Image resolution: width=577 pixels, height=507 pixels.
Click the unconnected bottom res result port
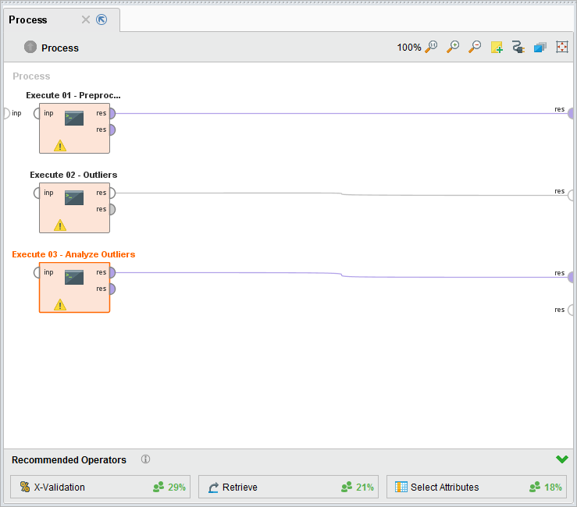571,310
